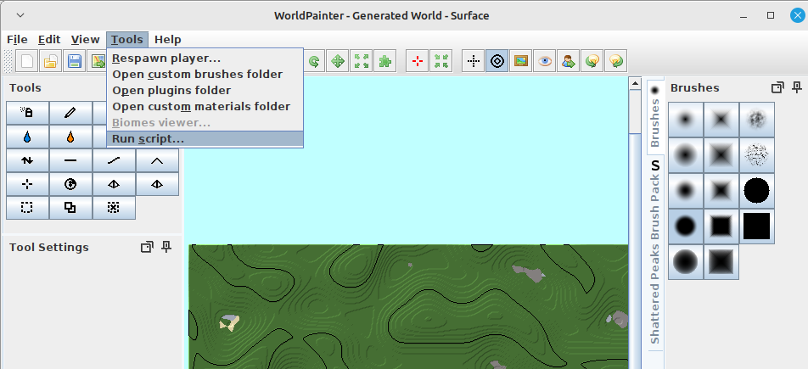Viewport: 808px width, 369px height.
Task: Click the green puzzle piece toolbar icon
Action: (385, 61)
